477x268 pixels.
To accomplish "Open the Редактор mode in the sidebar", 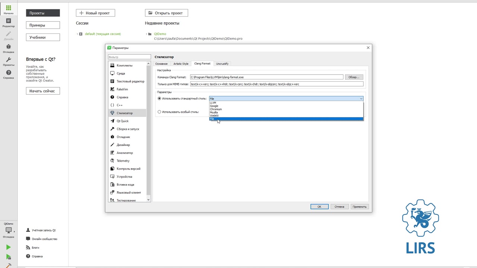I will (x=8, y=23).
